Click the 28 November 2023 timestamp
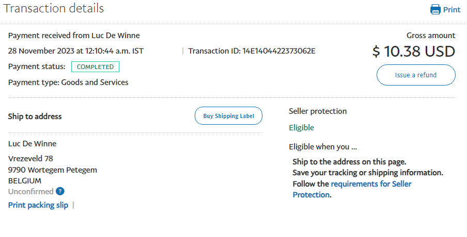 click(x=76, y=51)
